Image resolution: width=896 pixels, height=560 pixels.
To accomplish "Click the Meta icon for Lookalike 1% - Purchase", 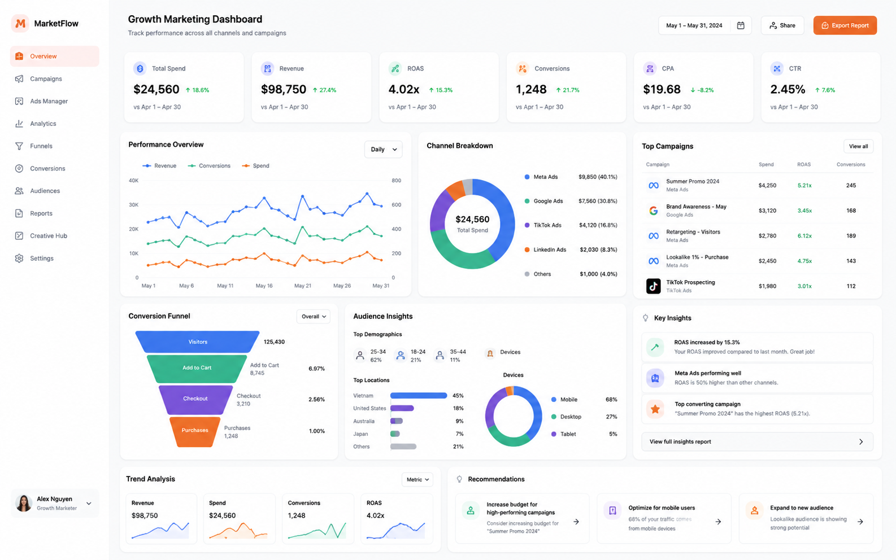I will [x=654, y=261].
